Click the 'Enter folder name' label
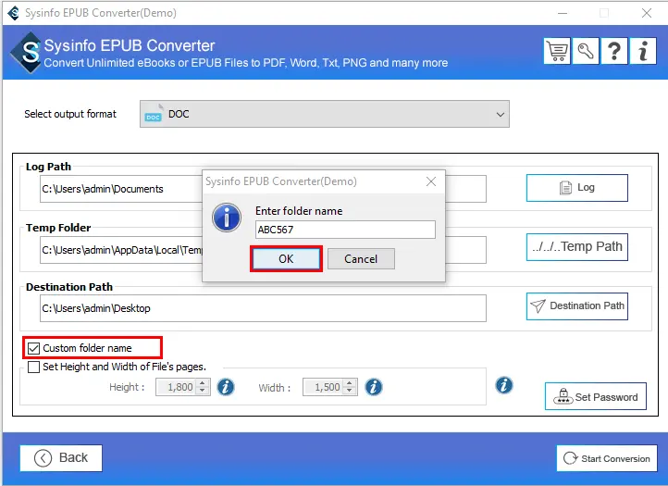This screenshot has width=668, height=486. click(x=299, y=211)
